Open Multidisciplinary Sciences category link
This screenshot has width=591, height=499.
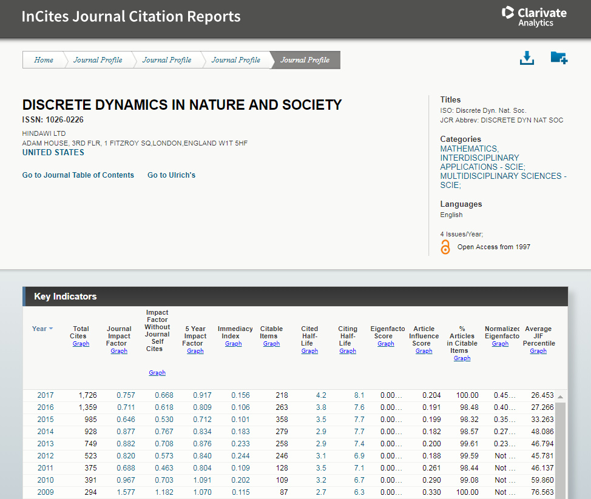coord(502,176)
